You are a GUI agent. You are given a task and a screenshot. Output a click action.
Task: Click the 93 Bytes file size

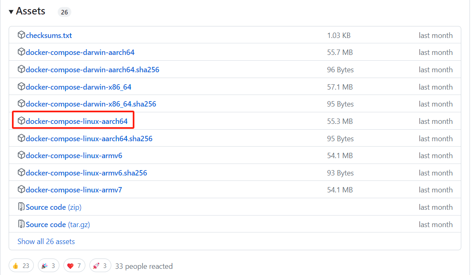tap(340, 173)
